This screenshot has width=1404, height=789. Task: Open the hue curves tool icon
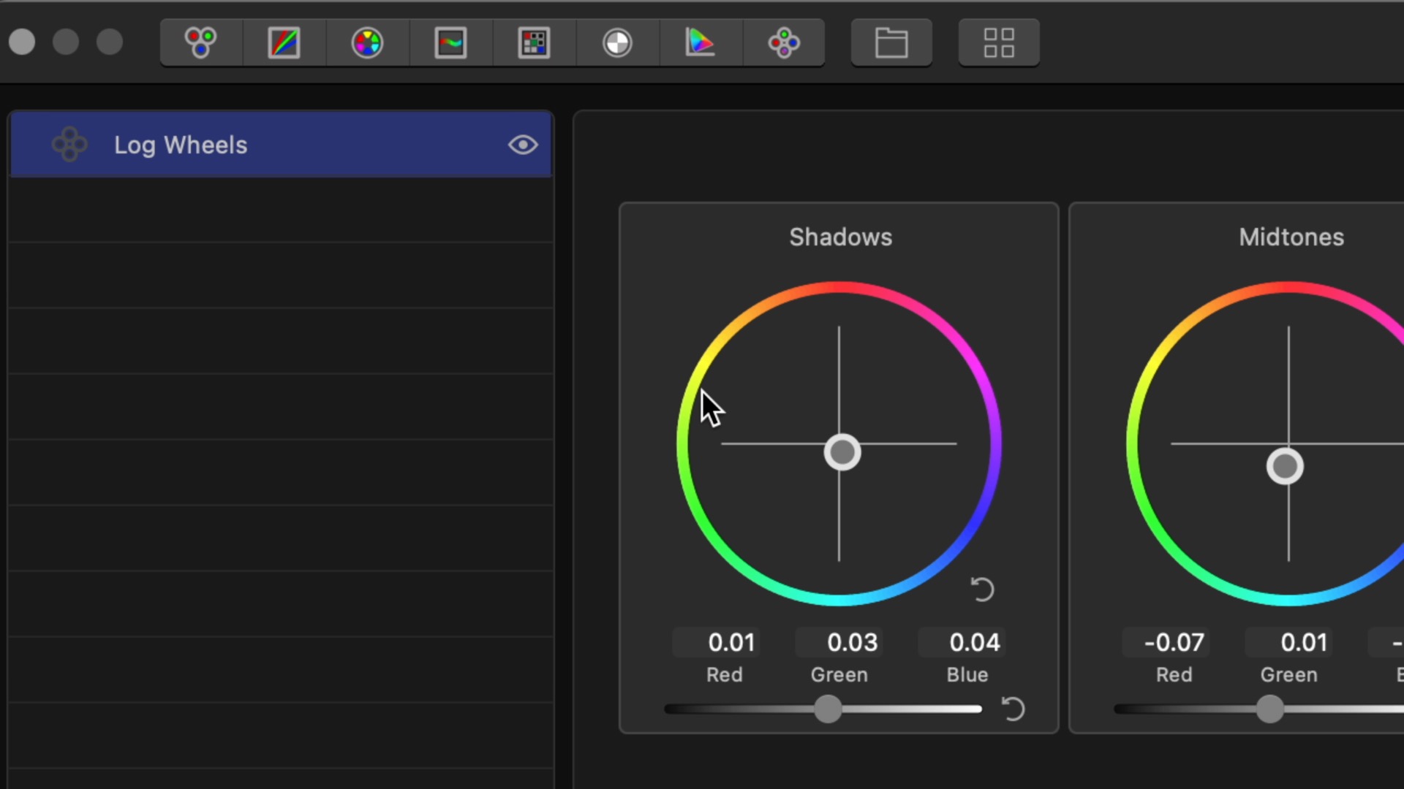click(x=450, y=42)
